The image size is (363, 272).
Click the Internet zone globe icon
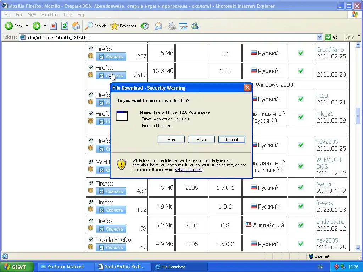311,256
